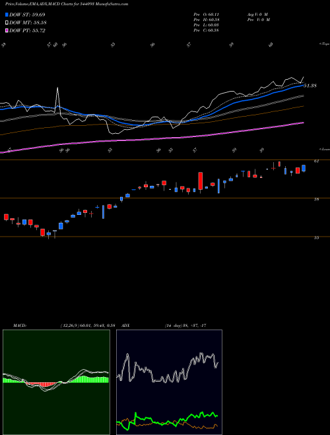Select the 'DOW MT: 58.58' legend label
The image size is (330, 435).
click(28, 23)
